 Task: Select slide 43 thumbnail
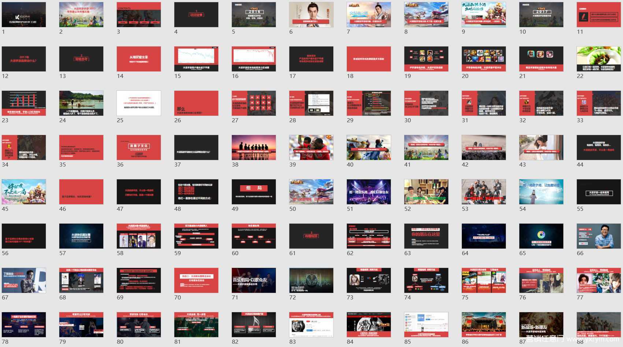tap(541, 148)
